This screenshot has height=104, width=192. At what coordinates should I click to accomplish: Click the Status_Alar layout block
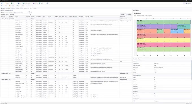click(x=160, y=31)
